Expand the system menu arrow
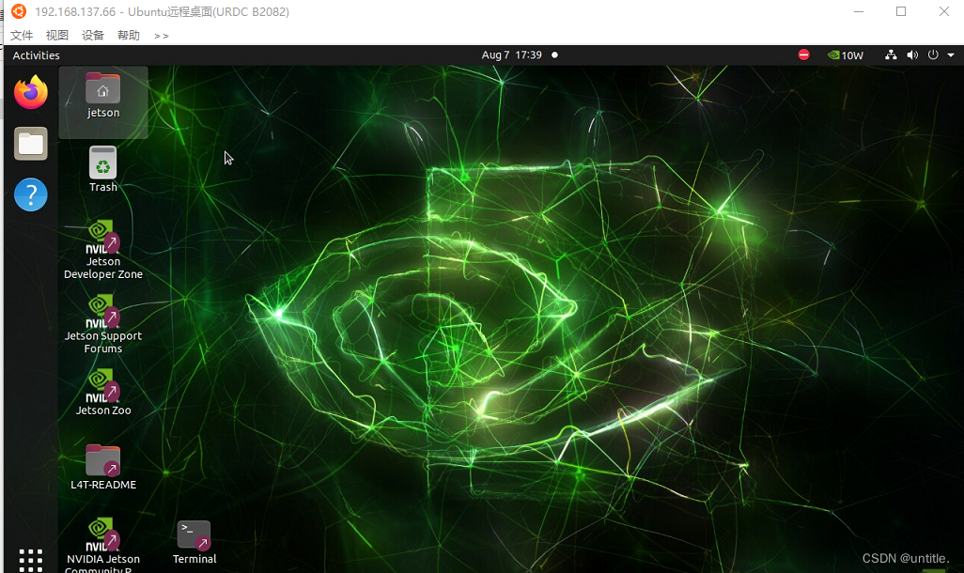The image size is (964, 573). (x=951, y=55)
